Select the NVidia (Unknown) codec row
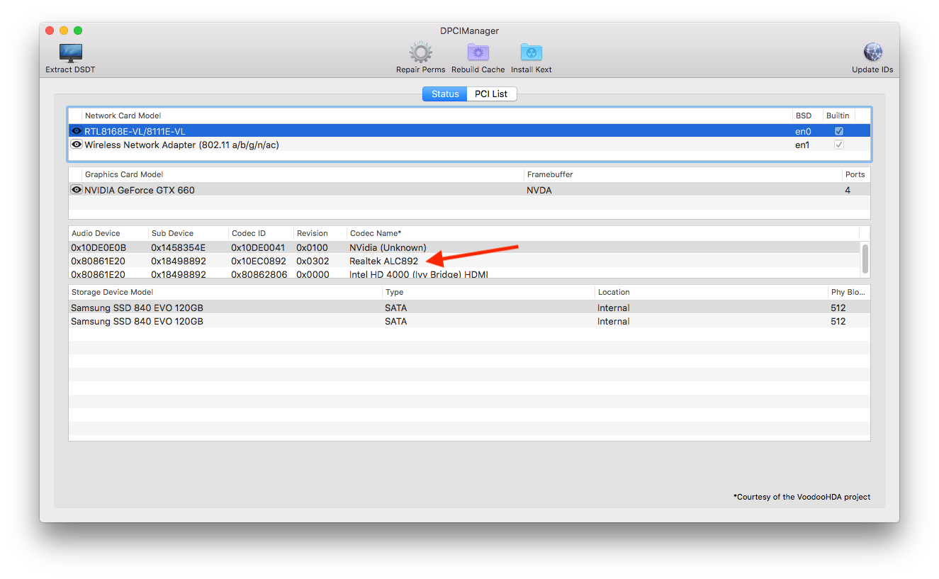The width and height of the screenshot is (939, 579). 464,247
